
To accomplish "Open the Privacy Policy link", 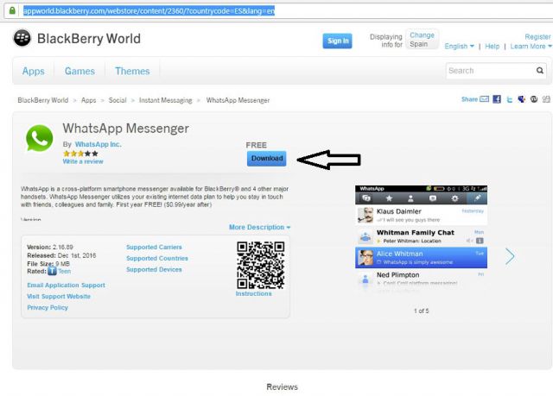I will [x=48, y=308].
